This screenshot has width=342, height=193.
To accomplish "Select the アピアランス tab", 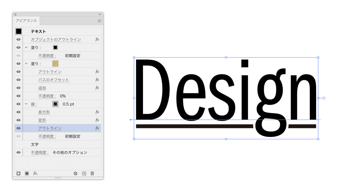I will [x=26, y=21].
